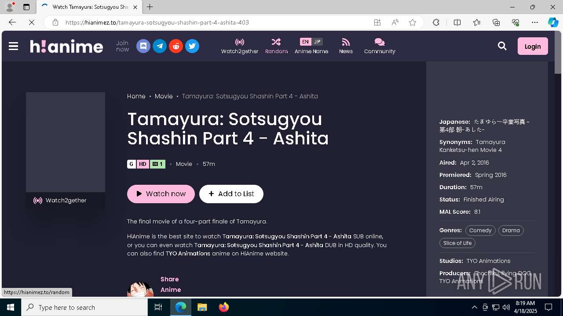Screen dimensions: 563x316
Task: Switch anime names to EN
Action: pos(305,42)
